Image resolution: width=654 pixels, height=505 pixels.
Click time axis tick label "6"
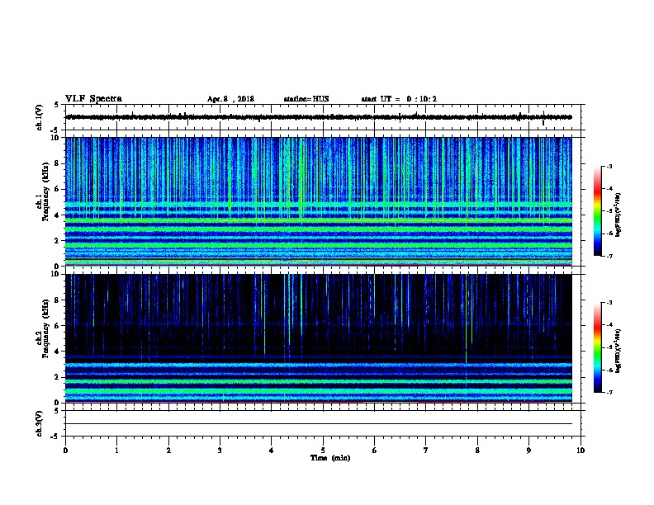tap(375, 451)
